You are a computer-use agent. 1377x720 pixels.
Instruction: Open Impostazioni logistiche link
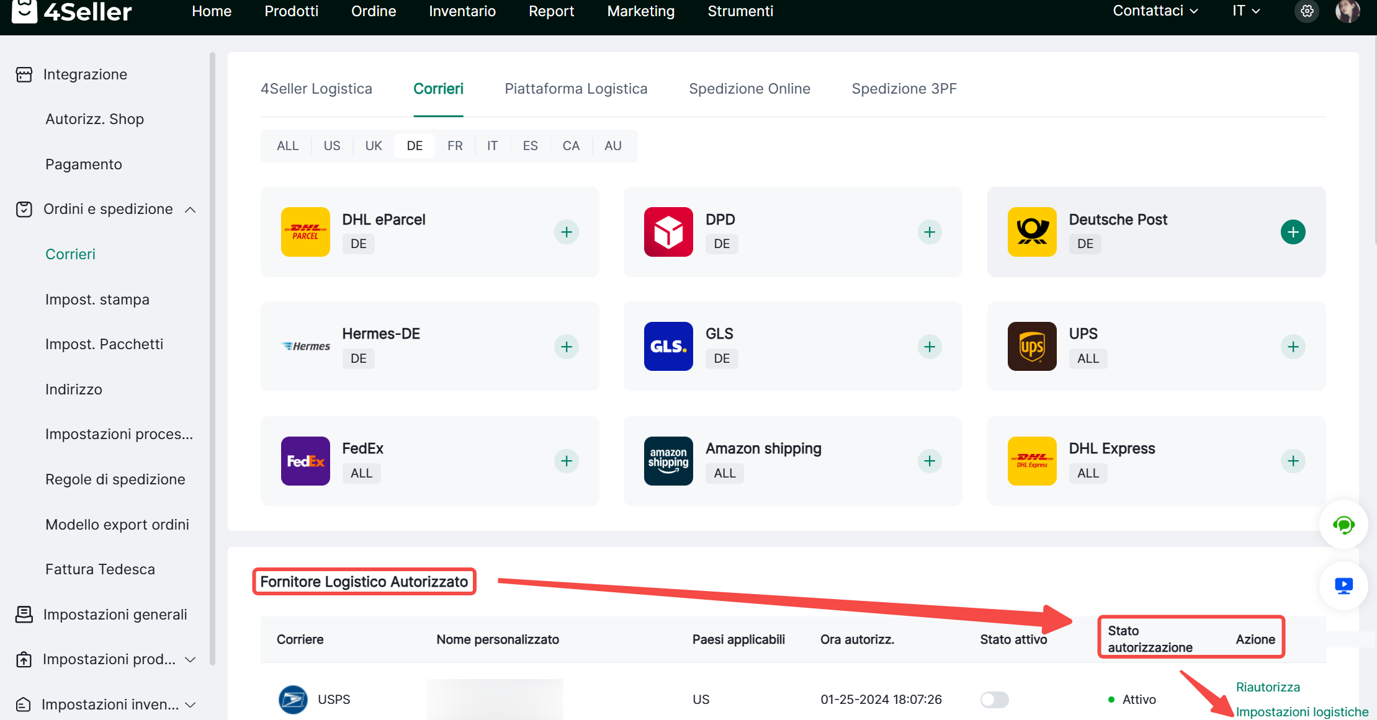point(1302,712)
